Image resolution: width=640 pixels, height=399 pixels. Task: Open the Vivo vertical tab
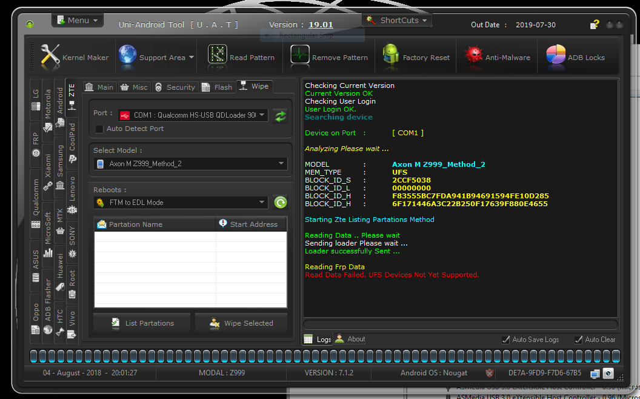click(72, 324)
